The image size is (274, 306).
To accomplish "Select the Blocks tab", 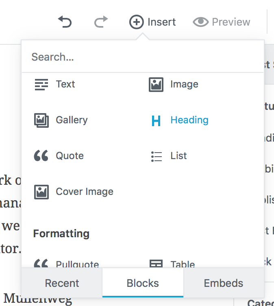I will coord(143,283).
